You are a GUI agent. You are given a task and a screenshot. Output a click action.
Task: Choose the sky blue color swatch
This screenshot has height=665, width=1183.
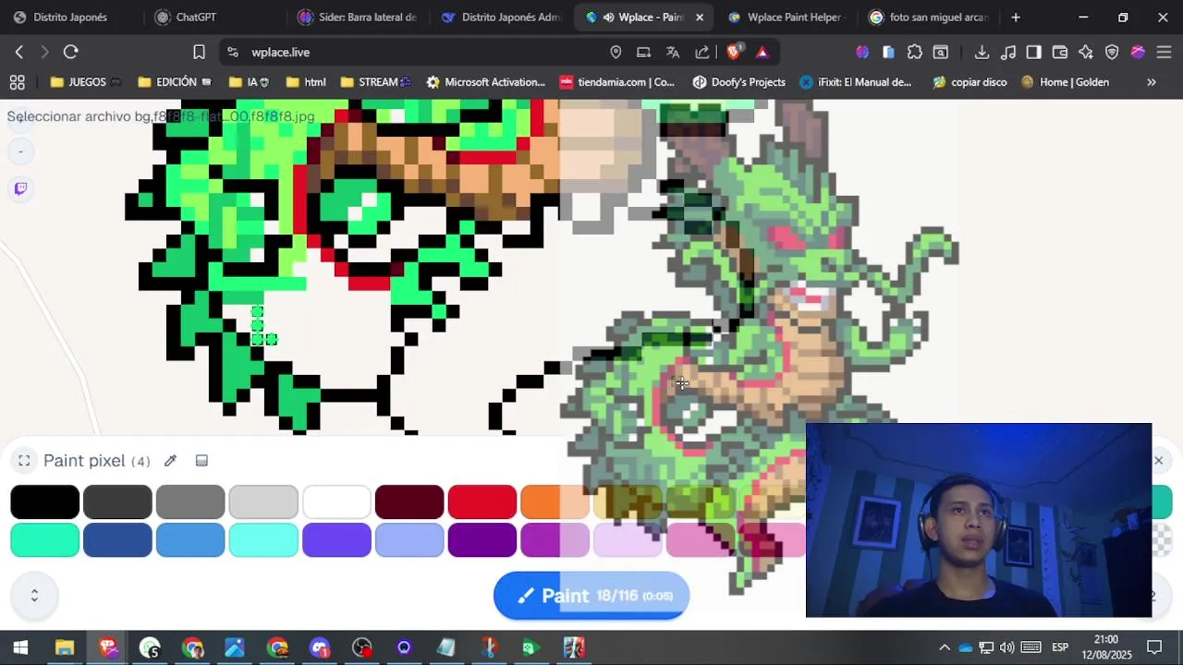[190, 540]
